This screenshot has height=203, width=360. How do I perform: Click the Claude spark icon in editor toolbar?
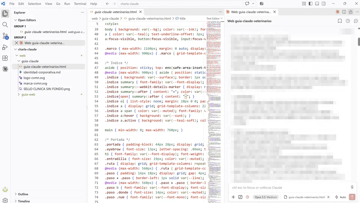337,12
